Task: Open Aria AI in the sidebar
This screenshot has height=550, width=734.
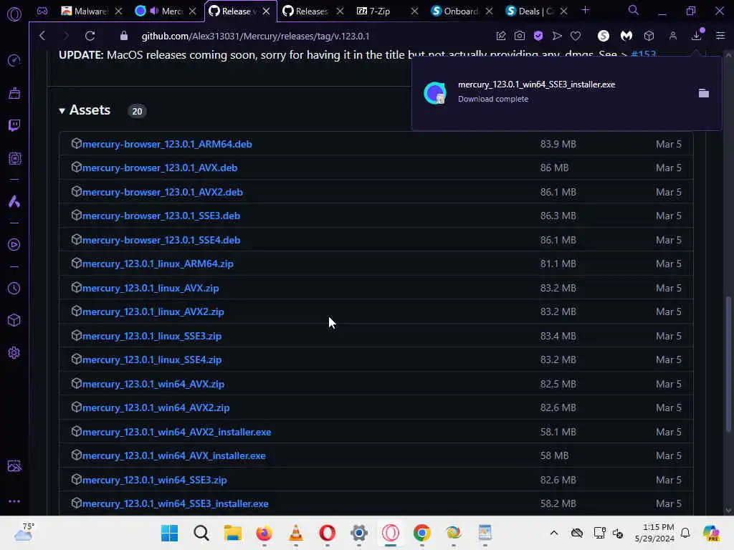Action: coord(14,201)
